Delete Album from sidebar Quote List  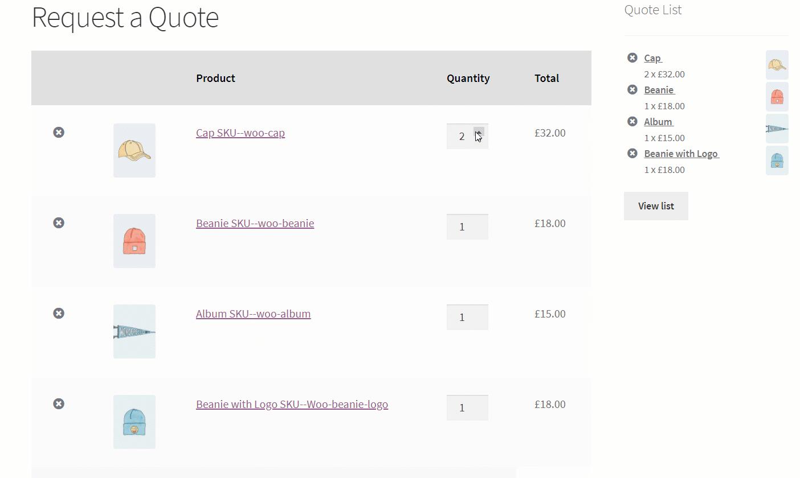click(632, 121)
